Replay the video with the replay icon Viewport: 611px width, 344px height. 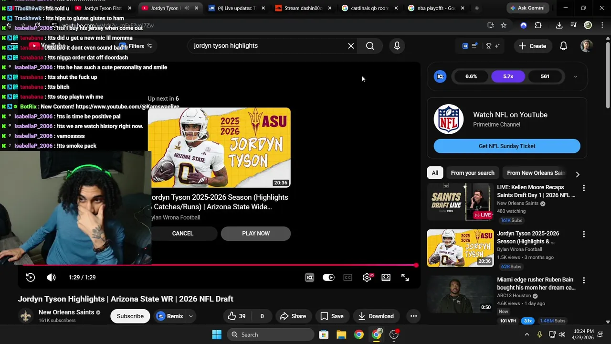click(30, 278)
